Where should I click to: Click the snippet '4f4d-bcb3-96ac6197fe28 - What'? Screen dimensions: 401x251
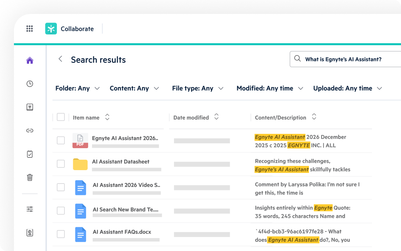(x=298, y=231)
